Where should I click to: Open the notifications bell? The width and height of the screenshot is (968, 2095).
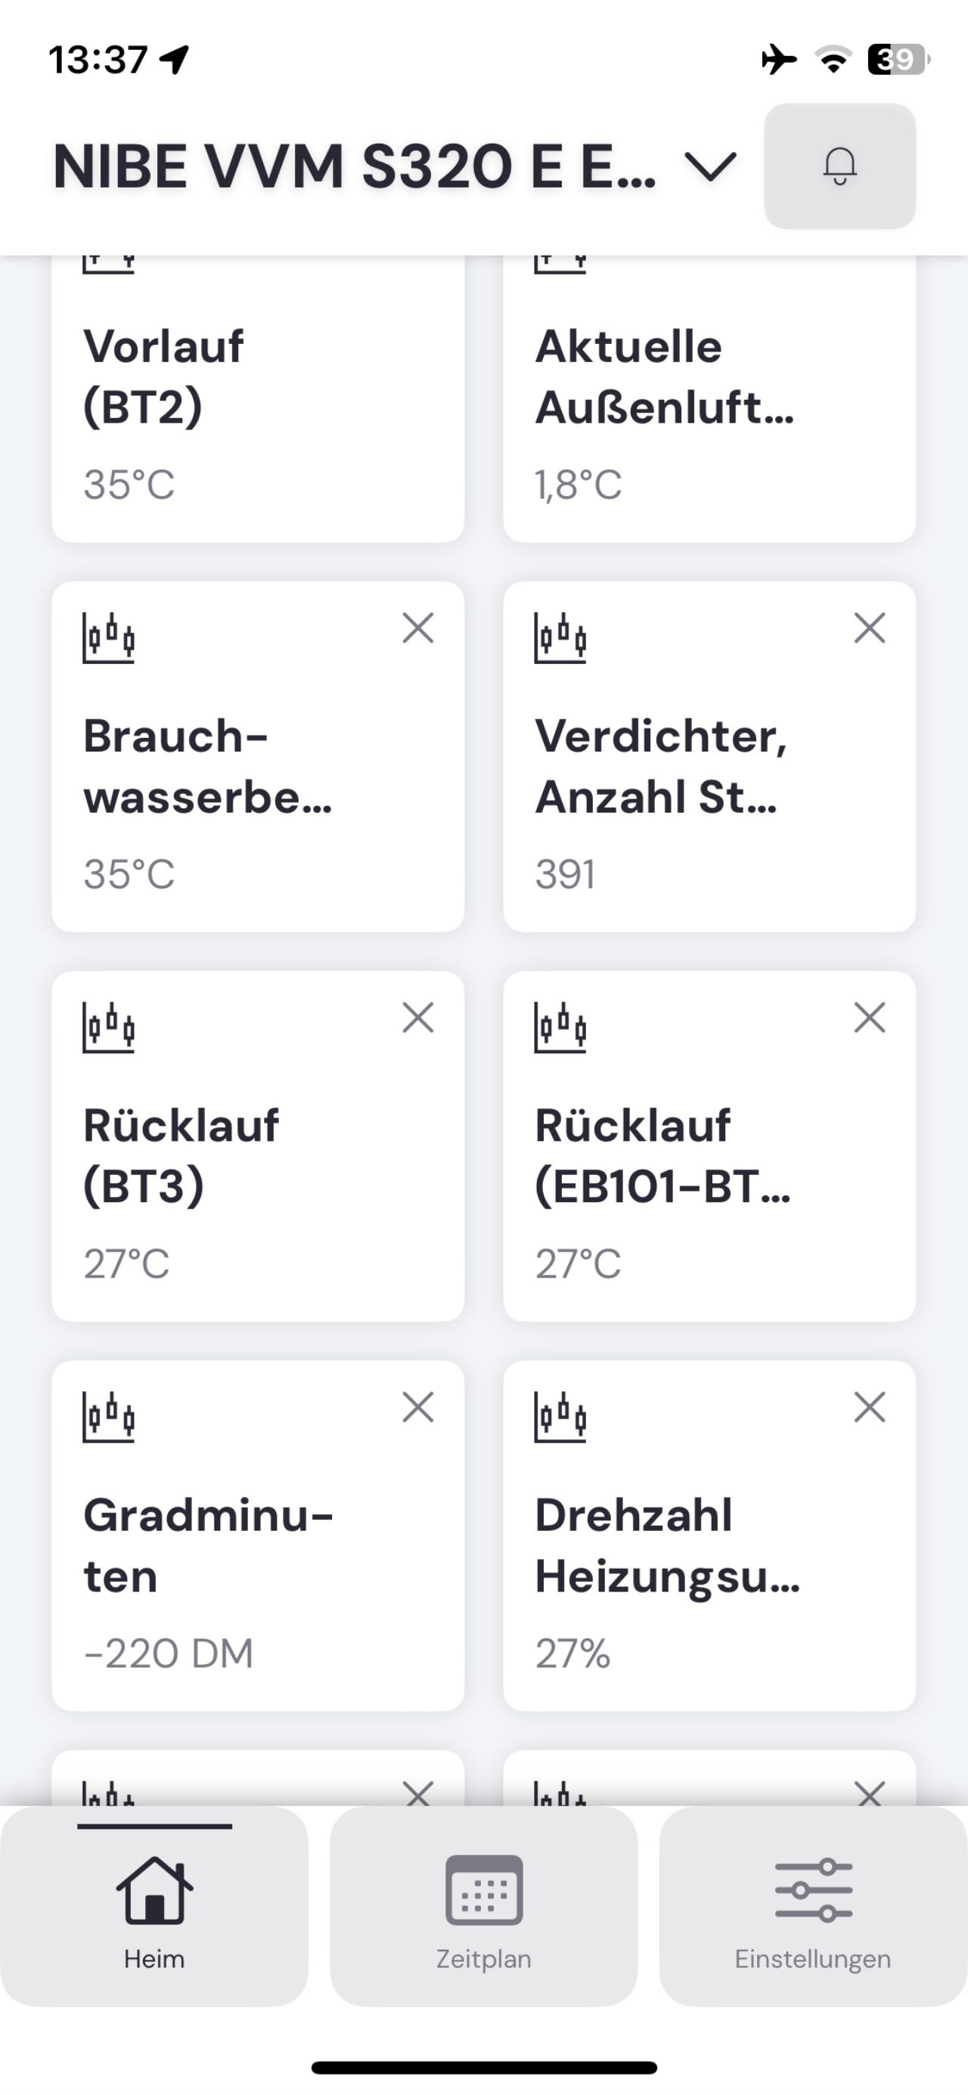[x=839, y=166]
